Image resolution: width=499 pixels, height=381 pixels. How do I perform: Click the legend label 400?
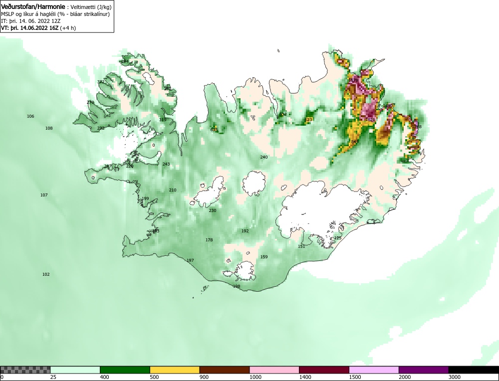pos(104,377)
